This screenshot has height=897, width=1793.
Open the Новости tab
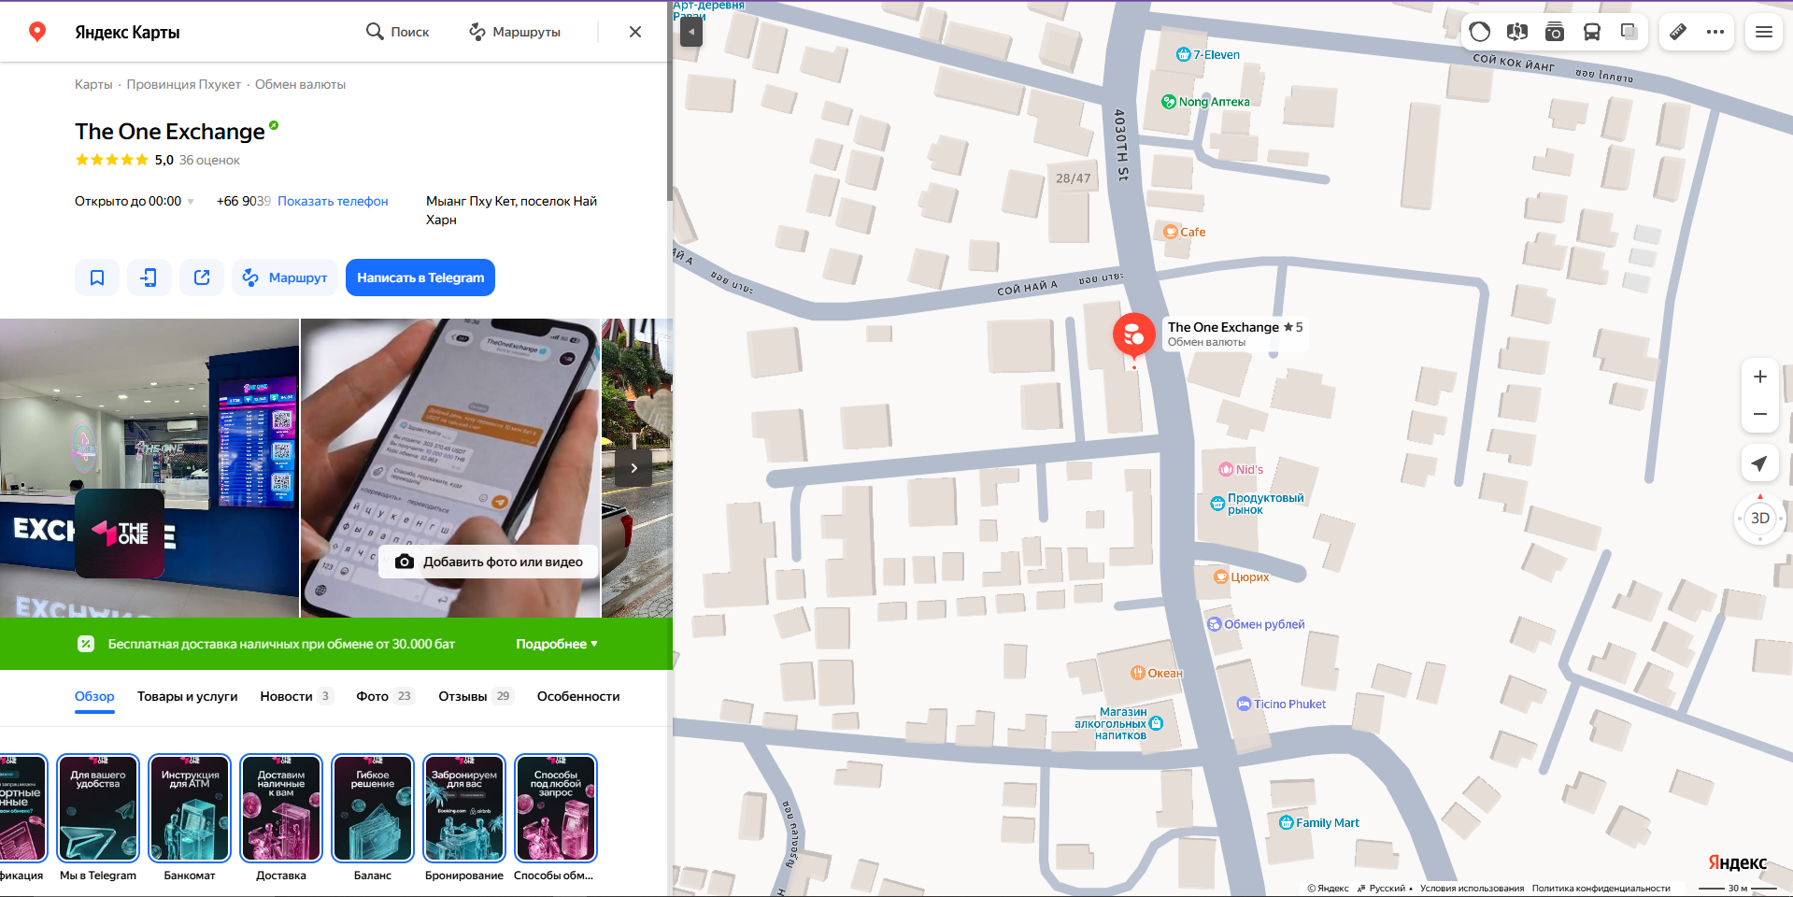tap(296, 696)
